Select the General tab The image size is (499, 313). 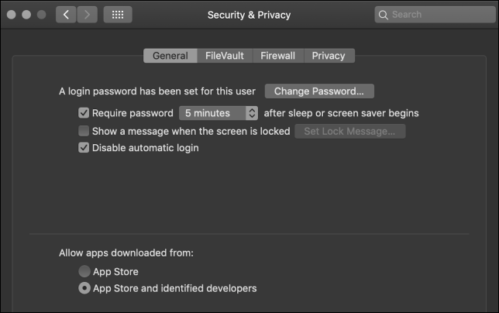170,56
